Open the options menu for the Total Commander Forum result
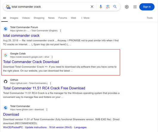The height and width of the screenshot is (132, 158). click(x=61, y=31)
